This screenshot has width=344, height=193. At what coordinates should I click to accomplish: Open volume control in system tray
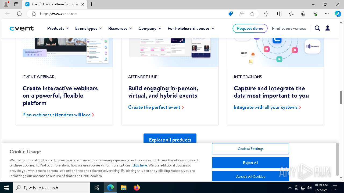pyautogui.click(x=309, y=188)
